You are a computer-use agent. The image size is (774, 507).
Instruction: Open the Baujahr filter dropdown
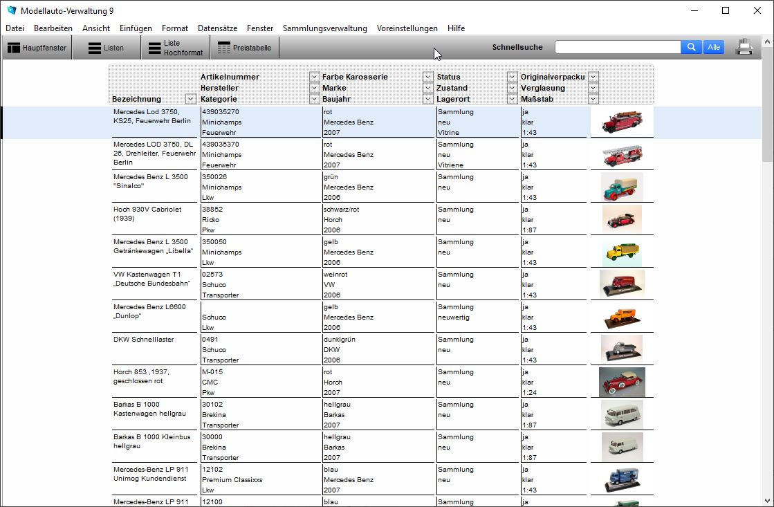tap(427, 99)
